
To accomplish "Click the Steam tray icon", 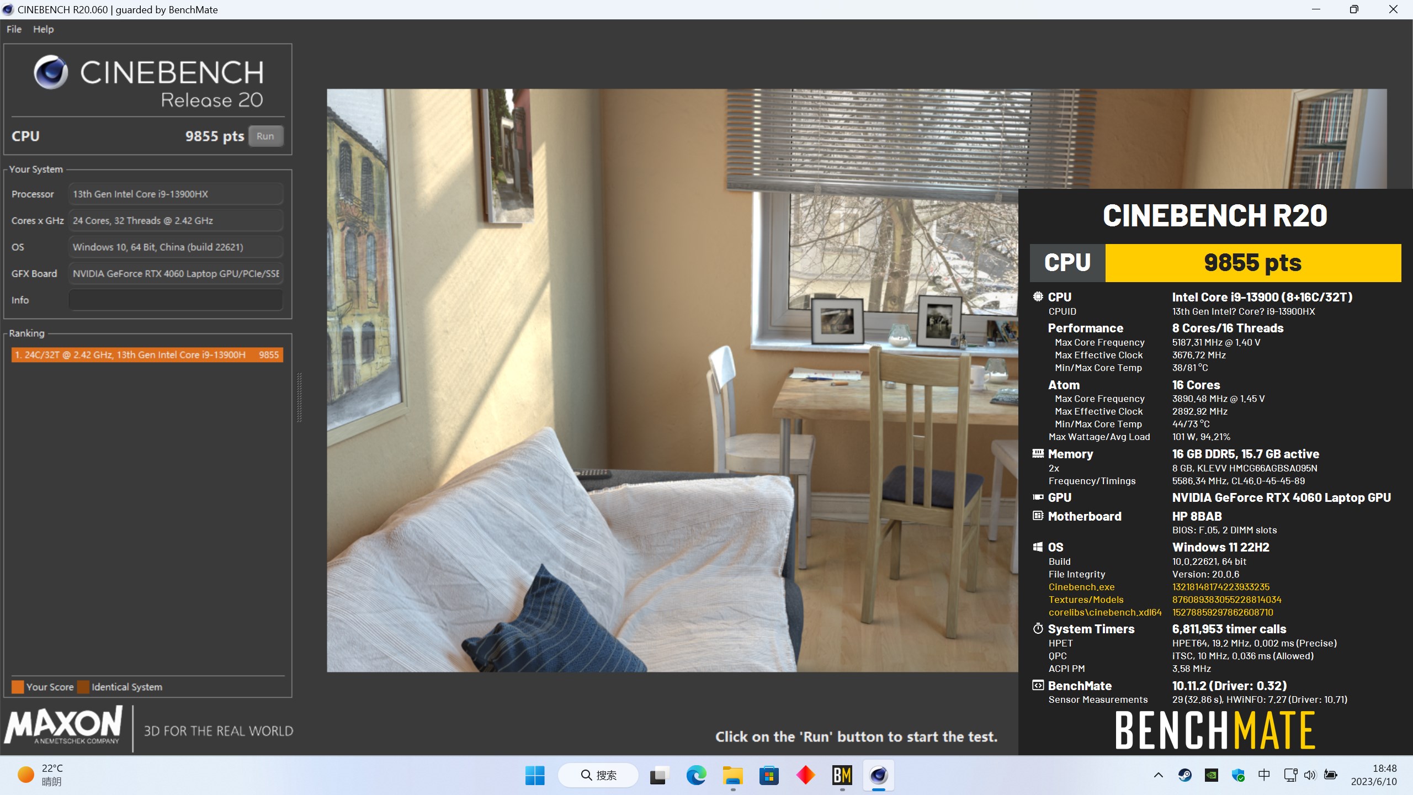I will (1184, 775).
